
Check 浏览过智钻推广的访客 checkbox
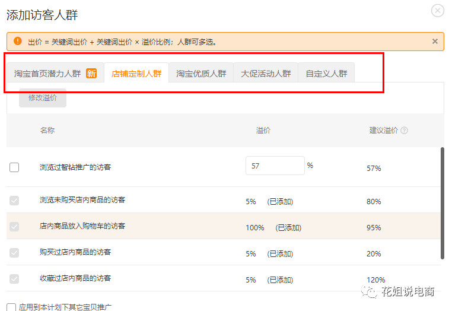[x=14, y=167]
